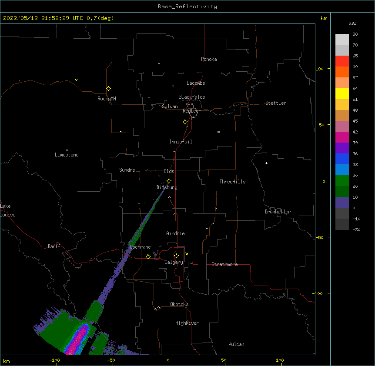Click the yellow V marker northeast of Calgary

pyautogui.click(x=187, y=254)
